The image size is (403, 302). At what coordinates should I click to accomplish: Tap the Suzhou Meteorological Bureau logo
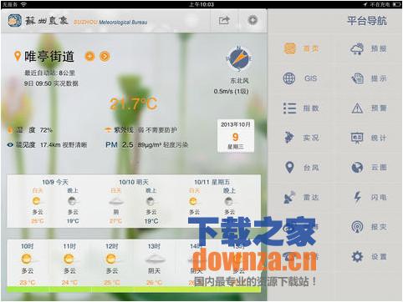coord(14,21)
